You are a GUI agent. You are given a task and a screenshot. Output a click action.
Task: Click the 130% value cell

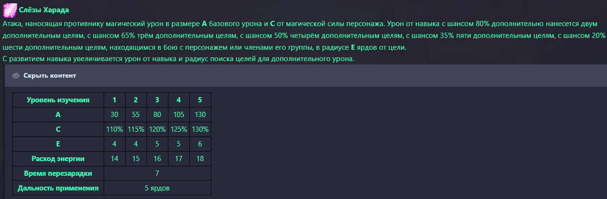coord(200,129)
